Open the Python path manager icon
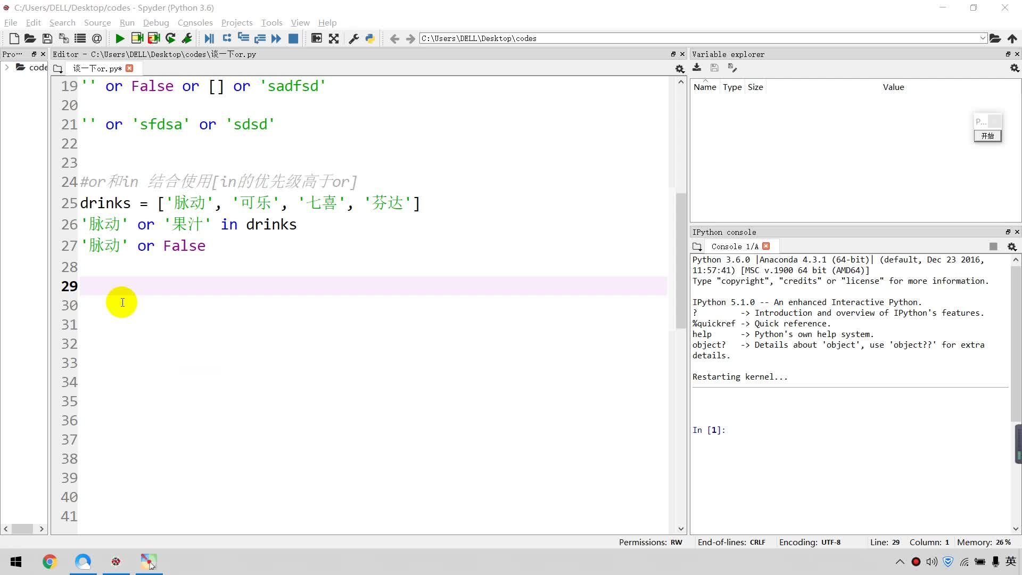1022x575 pixels. [x=370, y=38]
